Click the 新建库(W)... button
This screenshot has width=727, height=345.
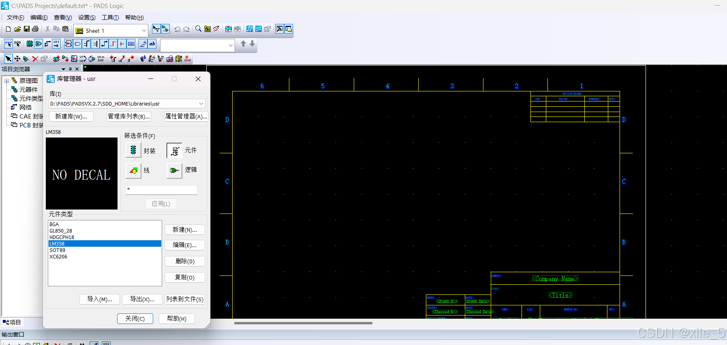71,116
